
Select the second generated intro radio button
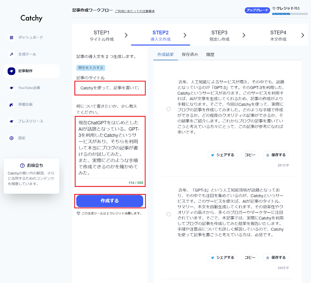point(169,214)
